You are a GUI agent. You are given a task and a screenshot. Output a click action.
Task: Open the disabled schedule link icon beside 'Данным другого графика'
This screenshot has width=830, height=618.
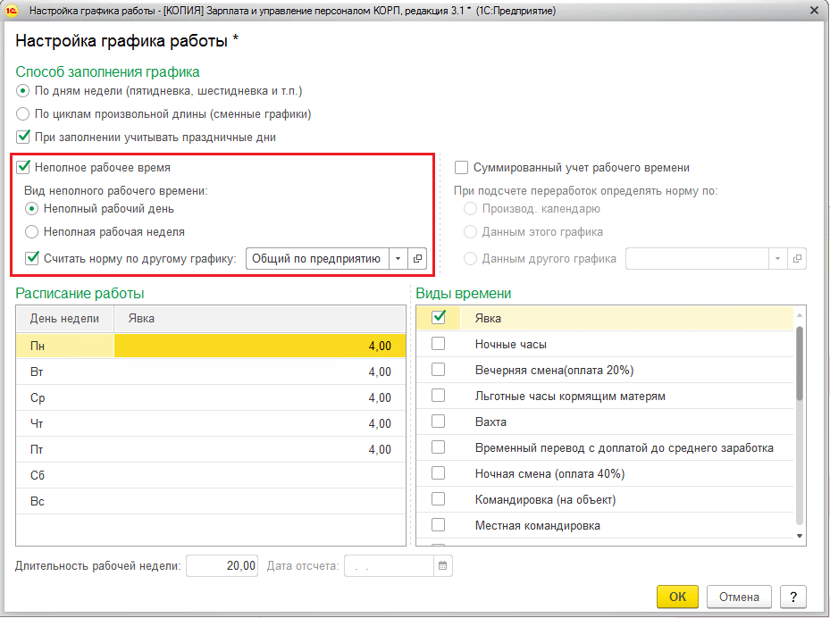point(797,259)
